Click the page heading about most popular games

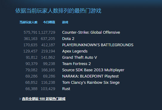click(58, 11)
